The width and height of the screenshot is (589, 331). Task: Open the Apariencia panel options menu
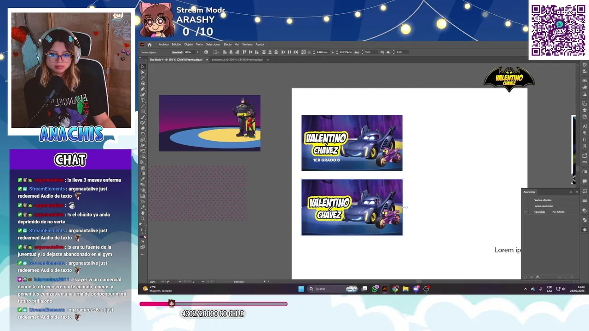[577, 192]
